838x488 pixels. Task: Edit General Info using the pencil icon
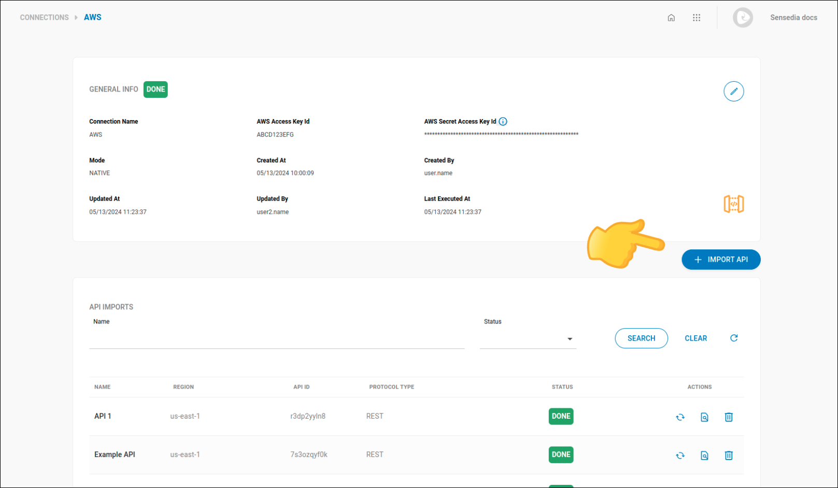pyautogui.click(x=733, y=91)
